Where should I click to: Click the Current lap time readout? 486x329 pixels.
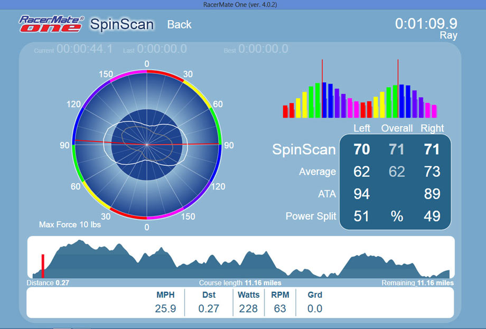(x=85, y=49)
